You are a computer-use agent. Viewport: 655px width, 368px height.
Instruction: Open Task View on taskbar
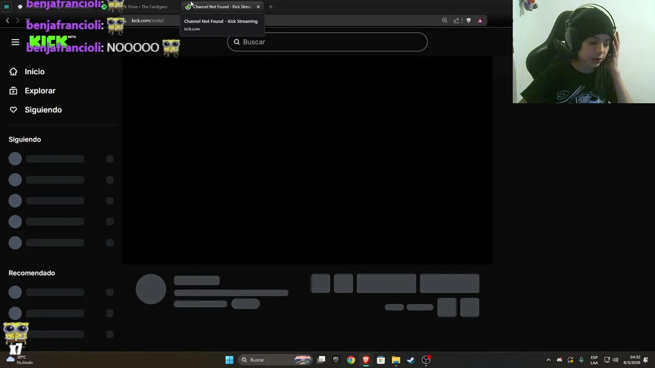tap(321, 360)
